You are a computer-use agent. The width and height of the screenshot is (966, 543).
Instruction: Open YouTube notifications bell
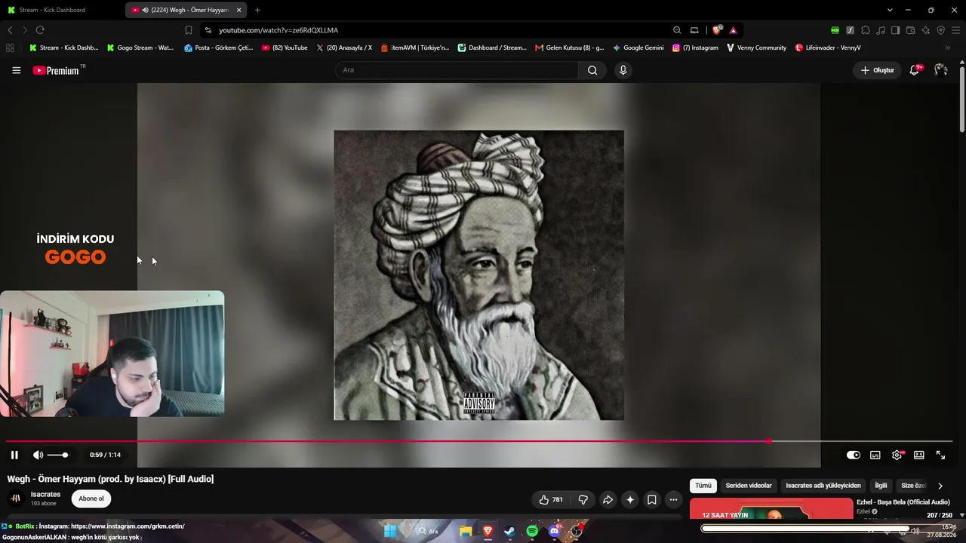pos(915,70)
